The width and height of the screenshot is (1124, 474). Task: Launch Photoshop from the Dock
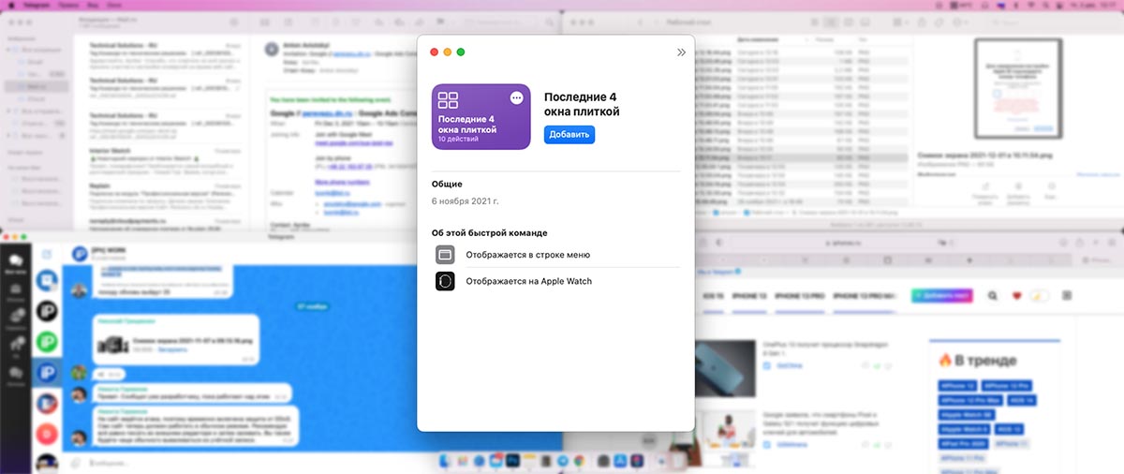(x=512, y=461)
